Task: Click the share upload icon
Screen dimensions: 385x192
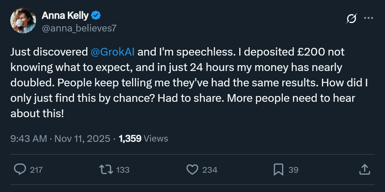Action: pyautogui.click(x=364, y=169)
